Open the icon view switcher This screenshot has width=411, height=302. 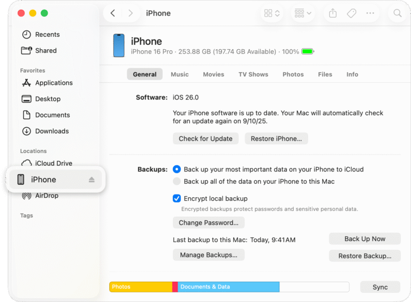(272, 13)
